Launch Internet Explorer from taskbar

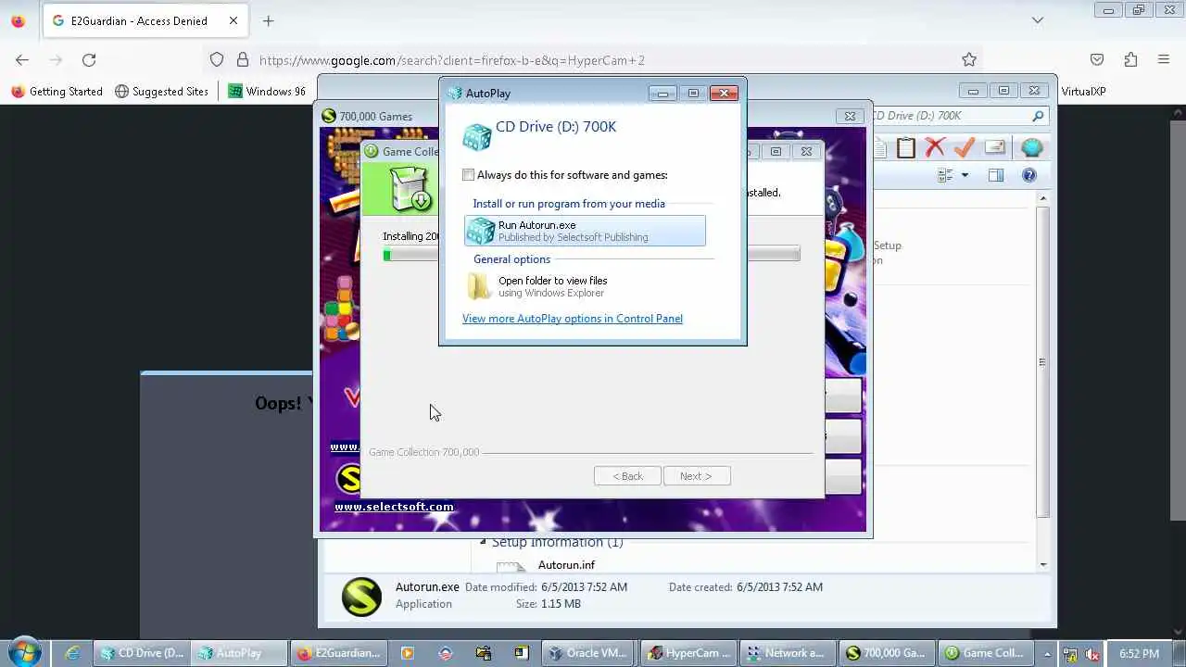coord(73,653)
